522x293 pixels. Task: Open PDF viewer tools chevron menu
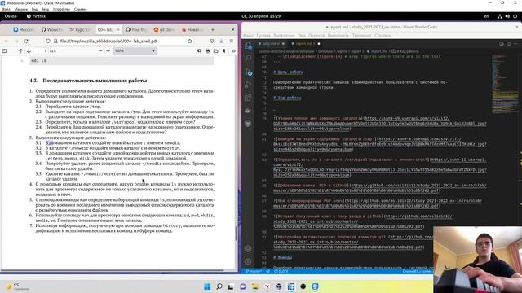pos(233,51)
